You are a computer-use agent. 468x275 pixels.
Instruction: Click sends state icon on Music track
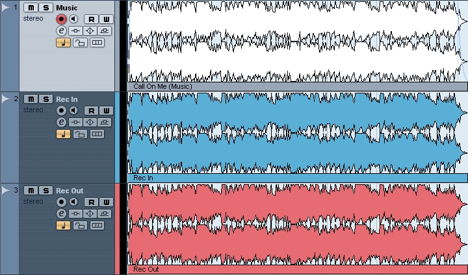click(x=104, y=30)
